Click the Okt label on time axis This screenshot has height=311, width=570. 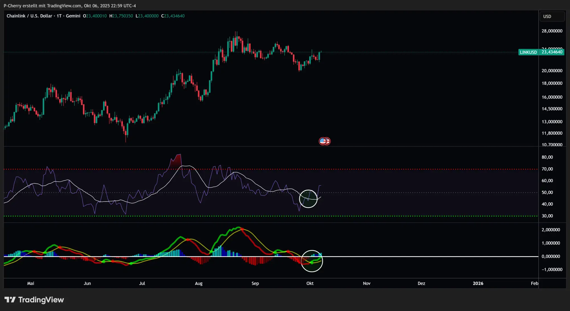[310, 283]
